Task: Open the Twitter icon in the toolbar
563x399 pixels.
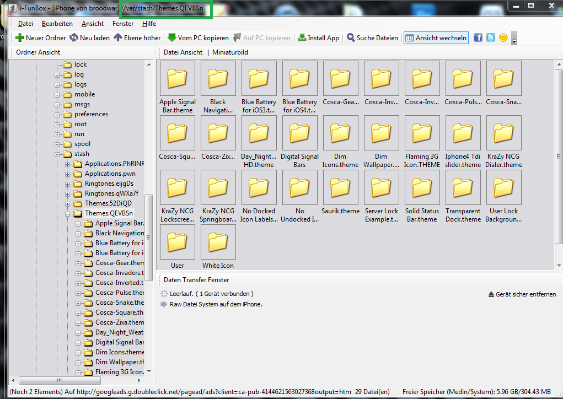Action: coord(490,37)
